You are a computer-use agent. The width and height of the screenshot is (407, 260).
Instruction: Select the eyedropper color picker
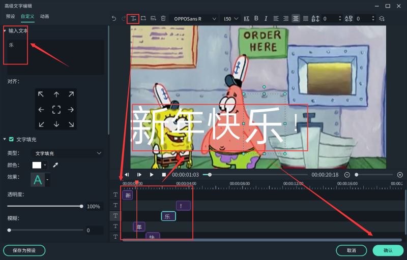(x=55, y=165)
